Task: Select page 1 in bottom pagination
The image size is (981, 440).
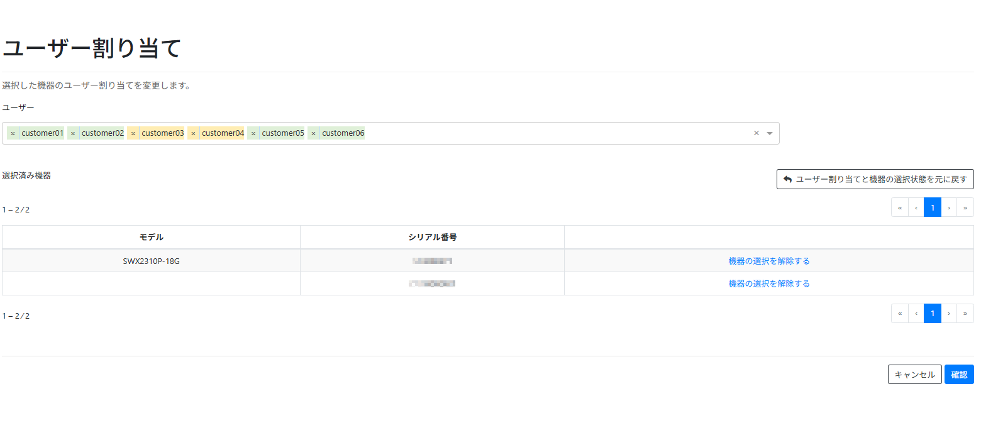Action: (x=933, y=314)
